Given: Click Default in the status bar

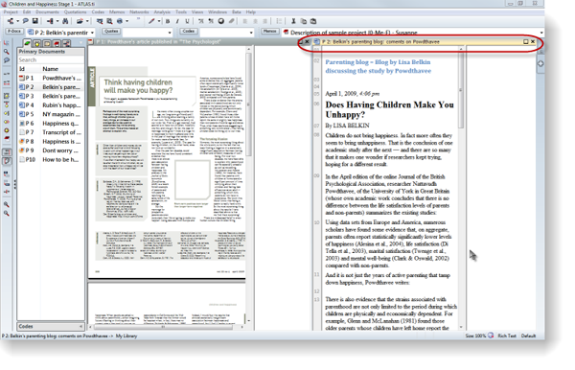Looking at the screenshot, I should pos(528,335).
